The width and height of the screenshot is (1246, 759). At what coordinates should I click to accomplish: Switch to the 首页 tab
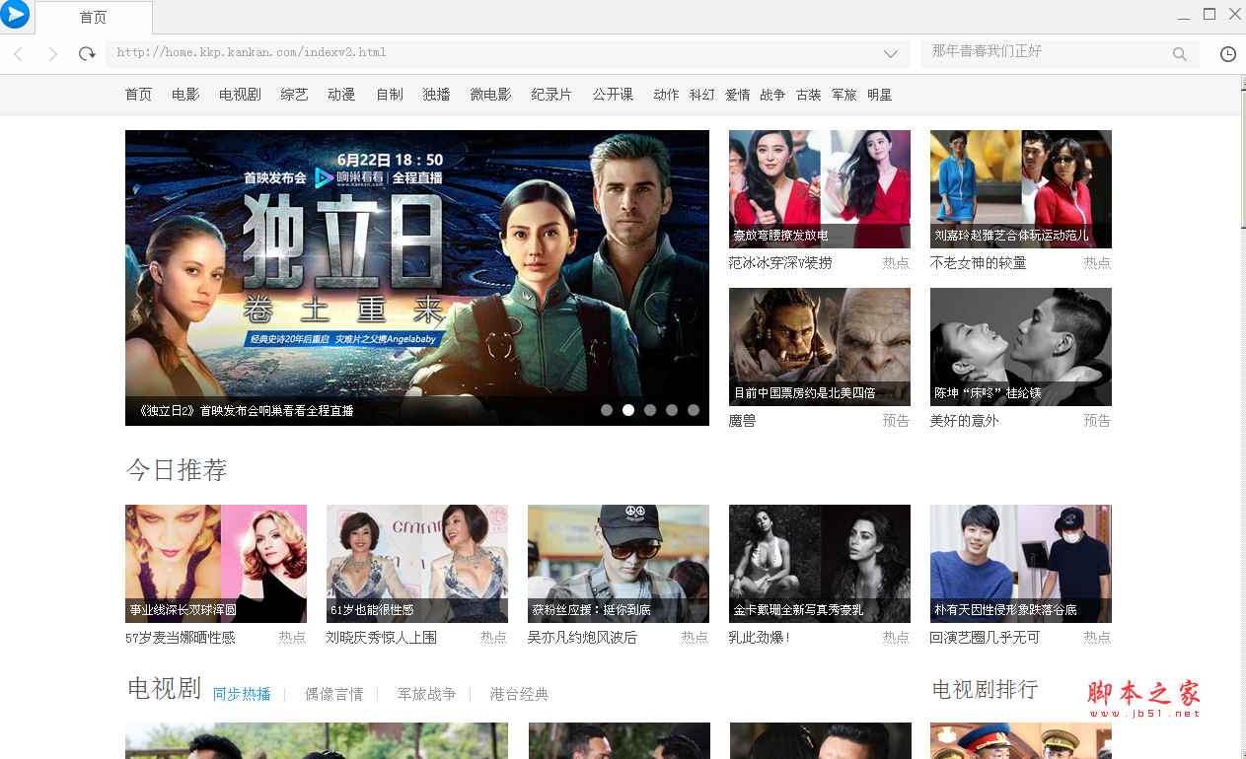(x=94, y=18)
